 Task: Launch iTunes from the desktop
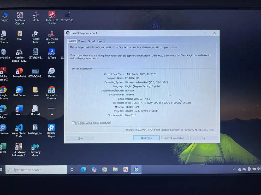52,73
